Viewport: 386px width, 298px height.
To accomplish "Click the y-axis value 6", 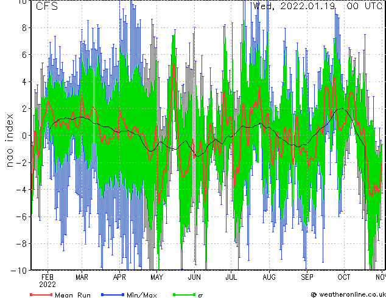I will 24,55.
